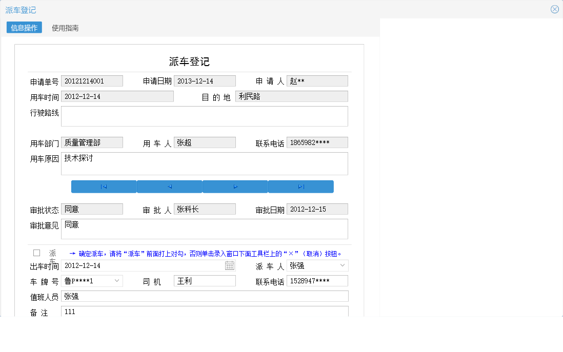The width and height of the screenshot is (563, 352).
Task: Click the 申请单号 field showing 20121214001
Action: click(x=92, y=80)
